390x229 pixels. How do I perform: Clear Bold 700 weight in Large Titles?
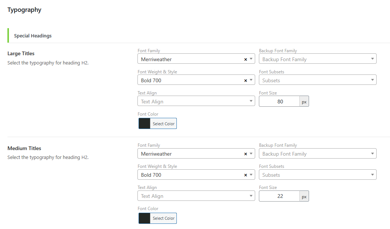(246, 81)
